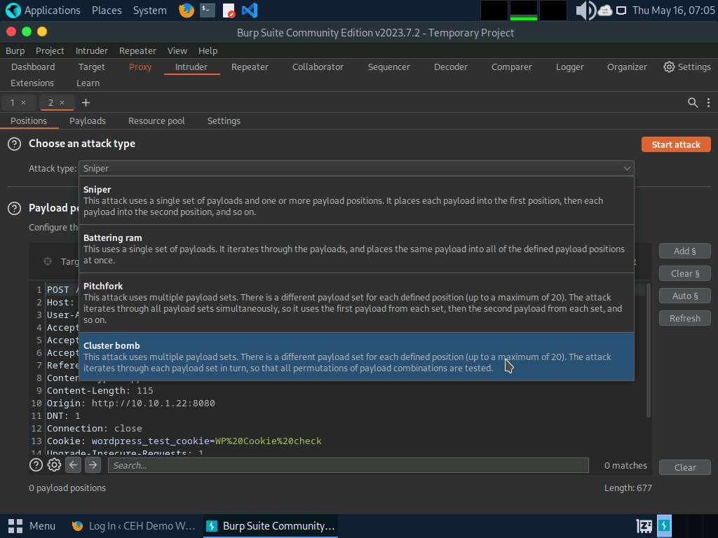Open the Intruder menu in menu bar
718x538 pixels.
[x=92, y=51]
